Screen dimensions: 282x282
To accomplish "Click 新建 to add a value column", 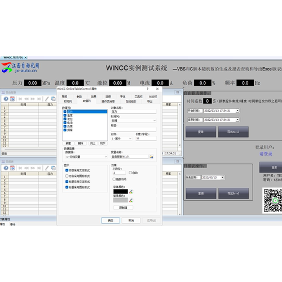I will tap(68, 143).
